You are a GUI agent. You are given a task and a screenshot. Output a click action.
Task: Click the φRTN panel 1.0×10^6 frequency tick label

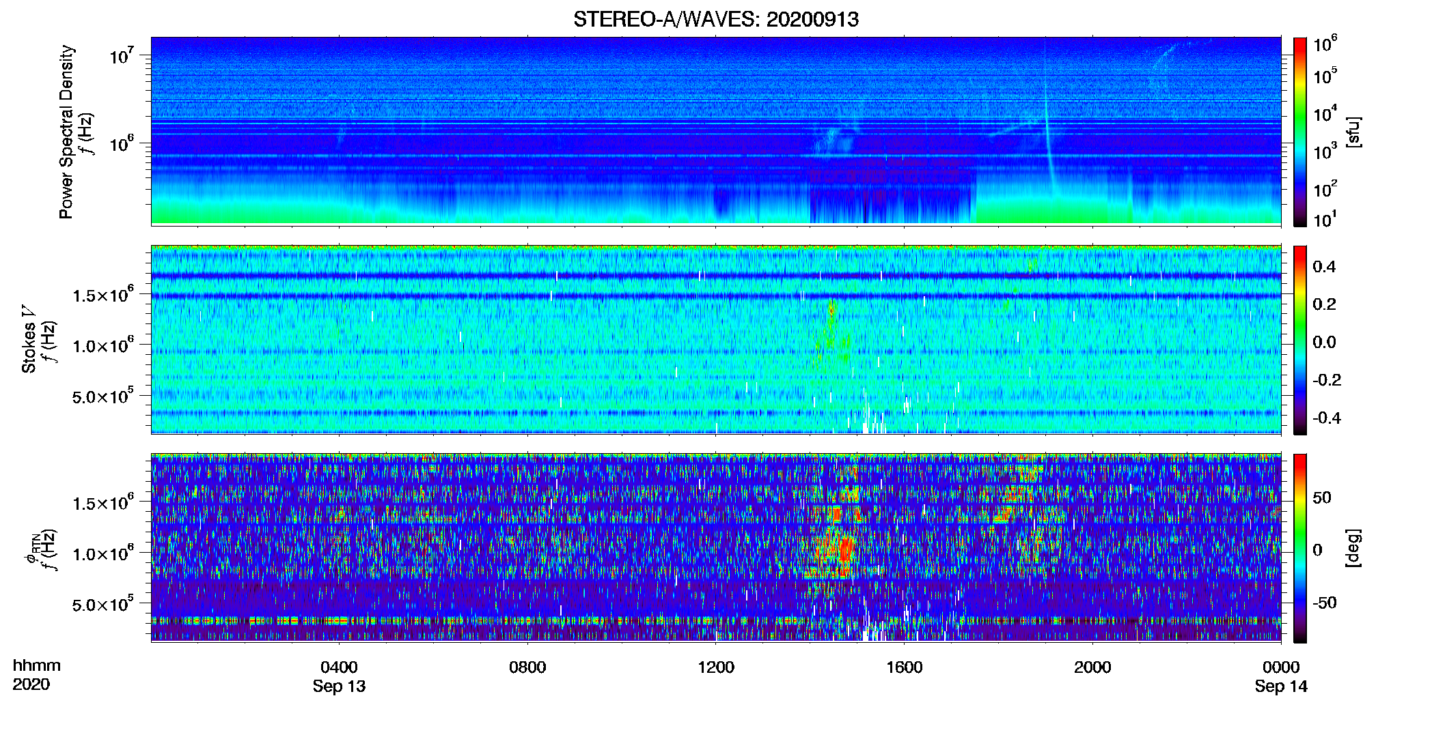pyautogui.click(x=103, y=553)
